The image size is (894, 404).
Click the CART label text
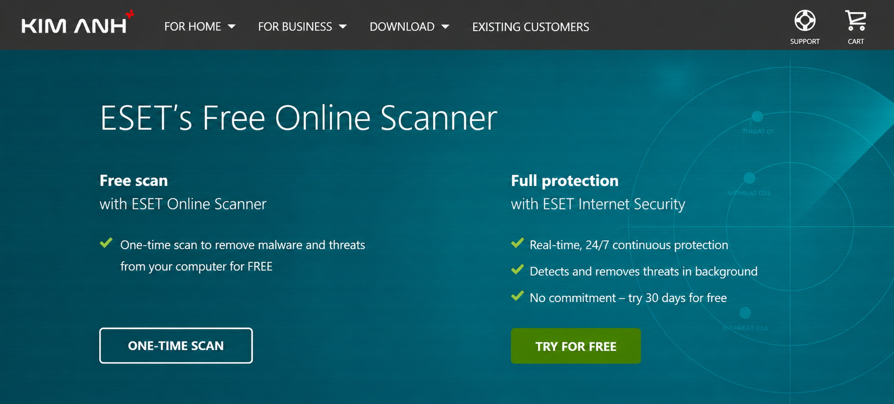pyautogui.click(x=856, y=41)
